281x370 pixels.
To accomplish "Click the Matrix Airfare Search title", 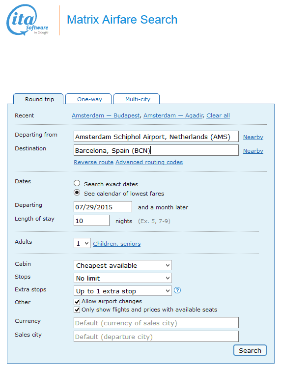I will click(x=122, y=20).
